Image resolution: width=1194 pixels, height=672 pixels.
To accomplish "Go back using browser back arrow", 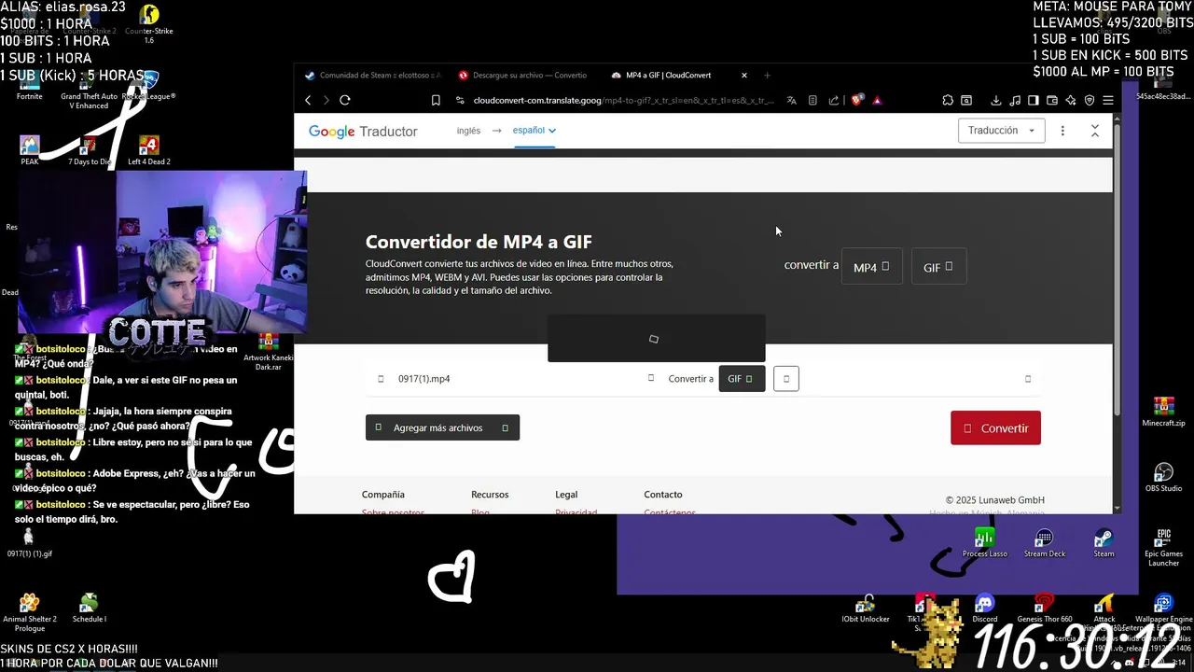I will pyautogui.click(x=308, y=100).
